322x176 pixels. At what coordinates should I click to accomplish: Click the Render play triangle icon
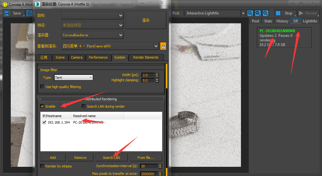click(x=301, y=13)
